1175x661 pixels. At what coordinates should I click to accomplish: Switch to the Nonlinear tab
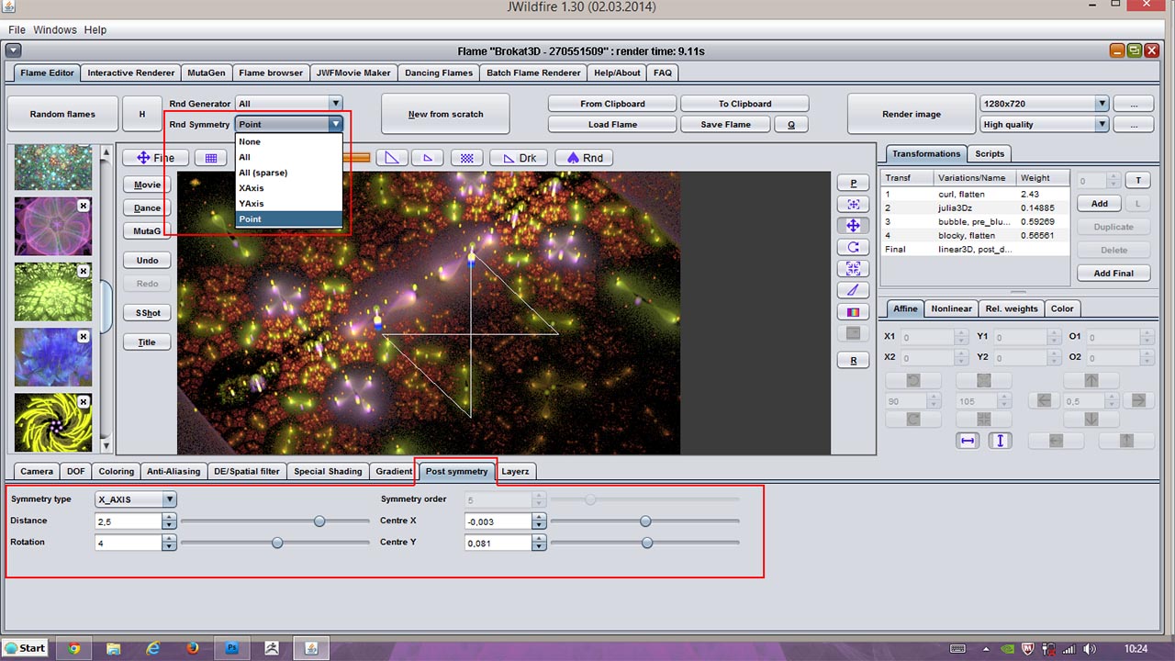[951, 308]
